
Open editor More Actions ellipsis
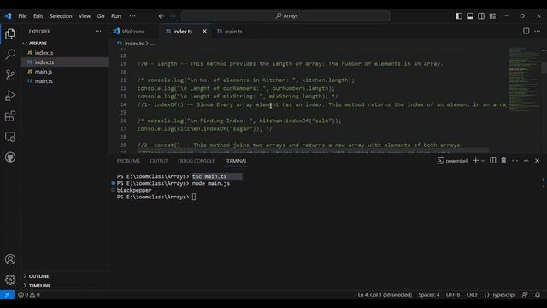pos(538,31)
